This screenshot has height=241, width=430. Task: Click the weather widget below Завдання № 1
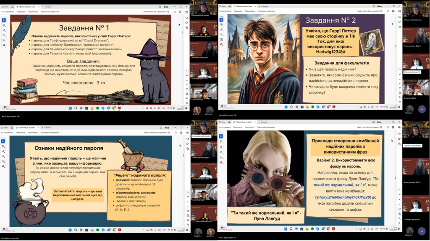9,108
